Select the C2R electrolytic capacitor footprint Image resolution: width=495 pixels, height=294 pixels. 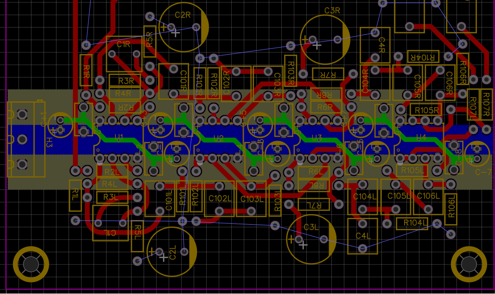(x=184, y=27)
